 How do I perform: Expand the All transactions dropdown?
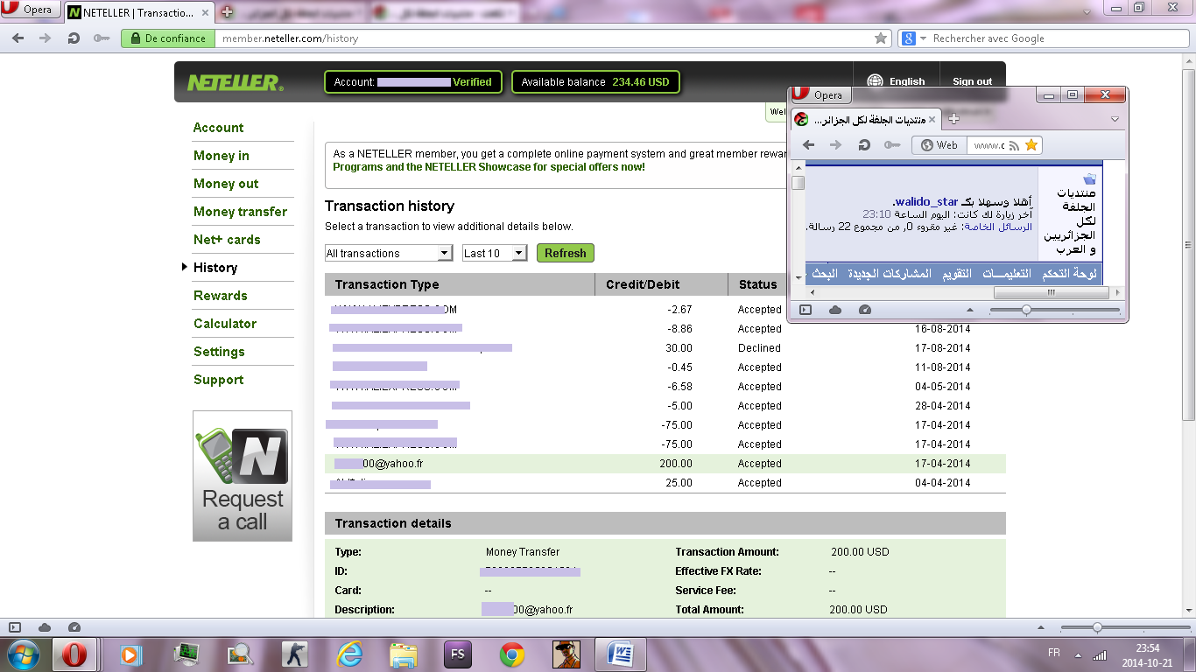pyautogui.click(x=388, y=253)
